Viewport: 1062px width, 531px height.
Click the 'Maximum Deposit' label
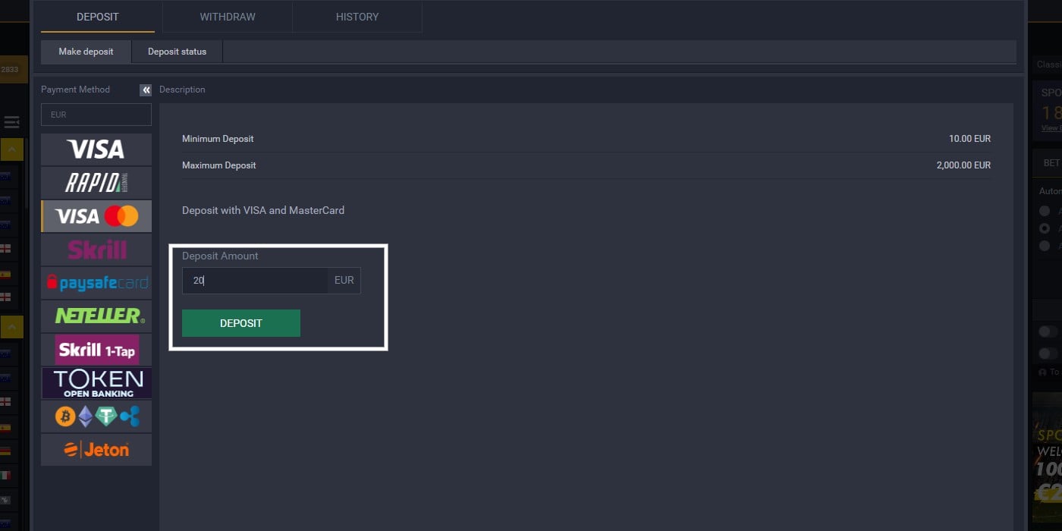[x=219, y=165]
